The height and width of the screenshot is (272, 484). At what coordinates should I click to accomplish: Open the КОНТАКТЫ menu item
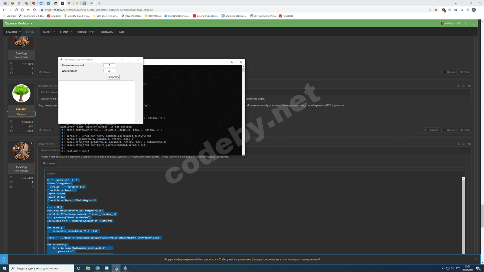tap(107, 32)
